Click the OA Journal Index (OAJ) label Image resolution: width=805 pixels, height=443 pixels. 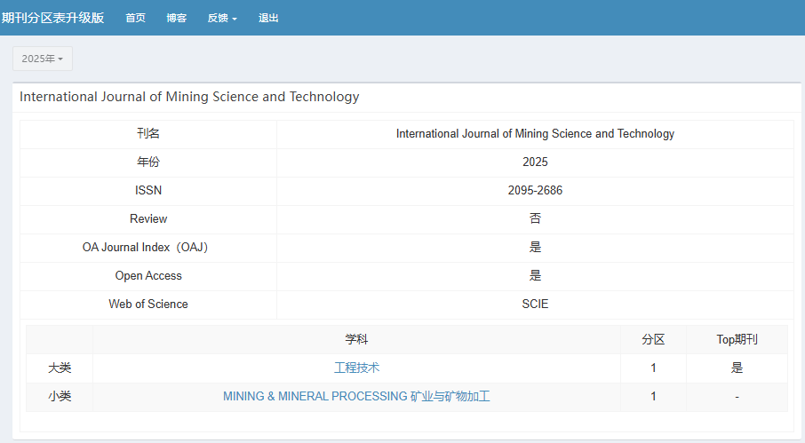click(x=146, y=247)
